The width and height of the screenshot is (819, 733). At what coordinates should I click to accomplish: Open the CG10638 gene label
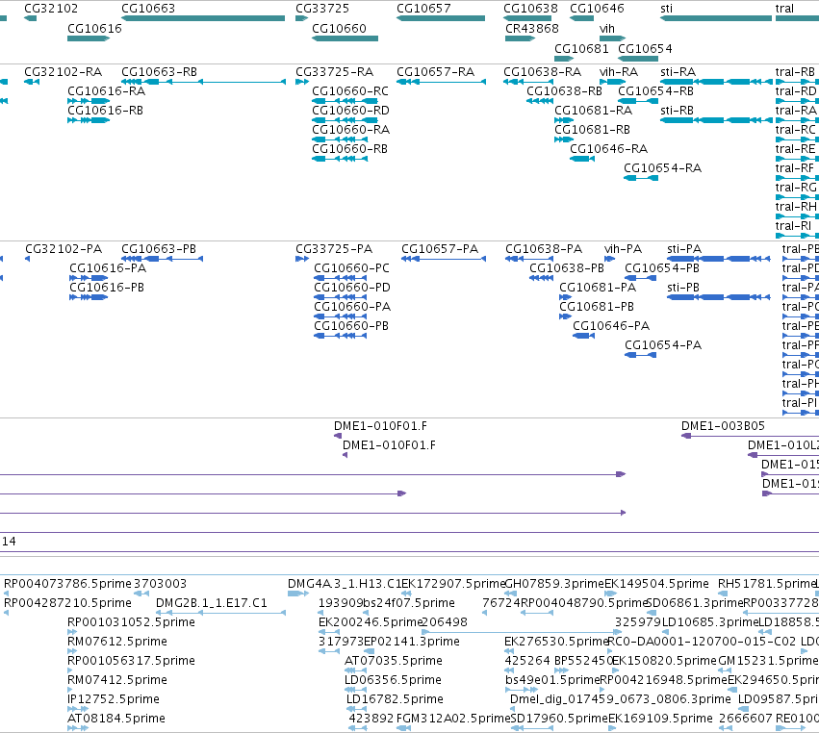point(530,9)
